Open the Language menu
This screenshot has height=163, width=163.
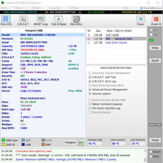[x=55, y=8]
